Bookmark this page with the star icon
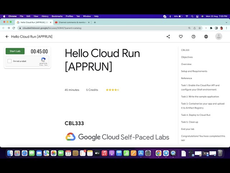The width and height of the screenshot is (230, 173). point(200,28)
